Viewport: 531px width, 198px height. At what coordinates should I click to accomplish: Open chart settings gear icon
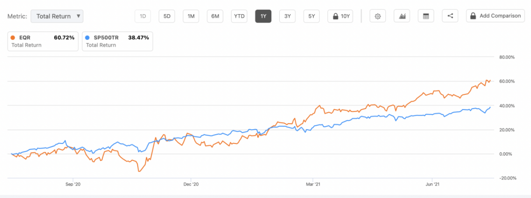point(378,16)
